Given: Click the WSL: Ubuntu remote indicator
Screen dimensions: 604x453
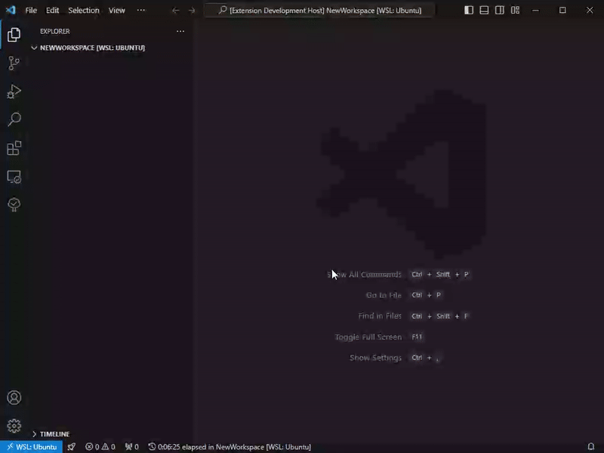Looking at the screenshot, I should 32,447.
